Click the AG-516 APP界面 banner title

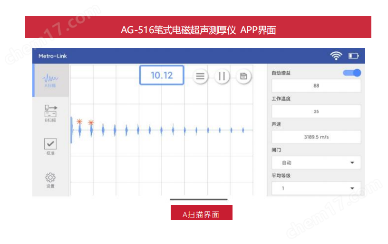point(198,30)
